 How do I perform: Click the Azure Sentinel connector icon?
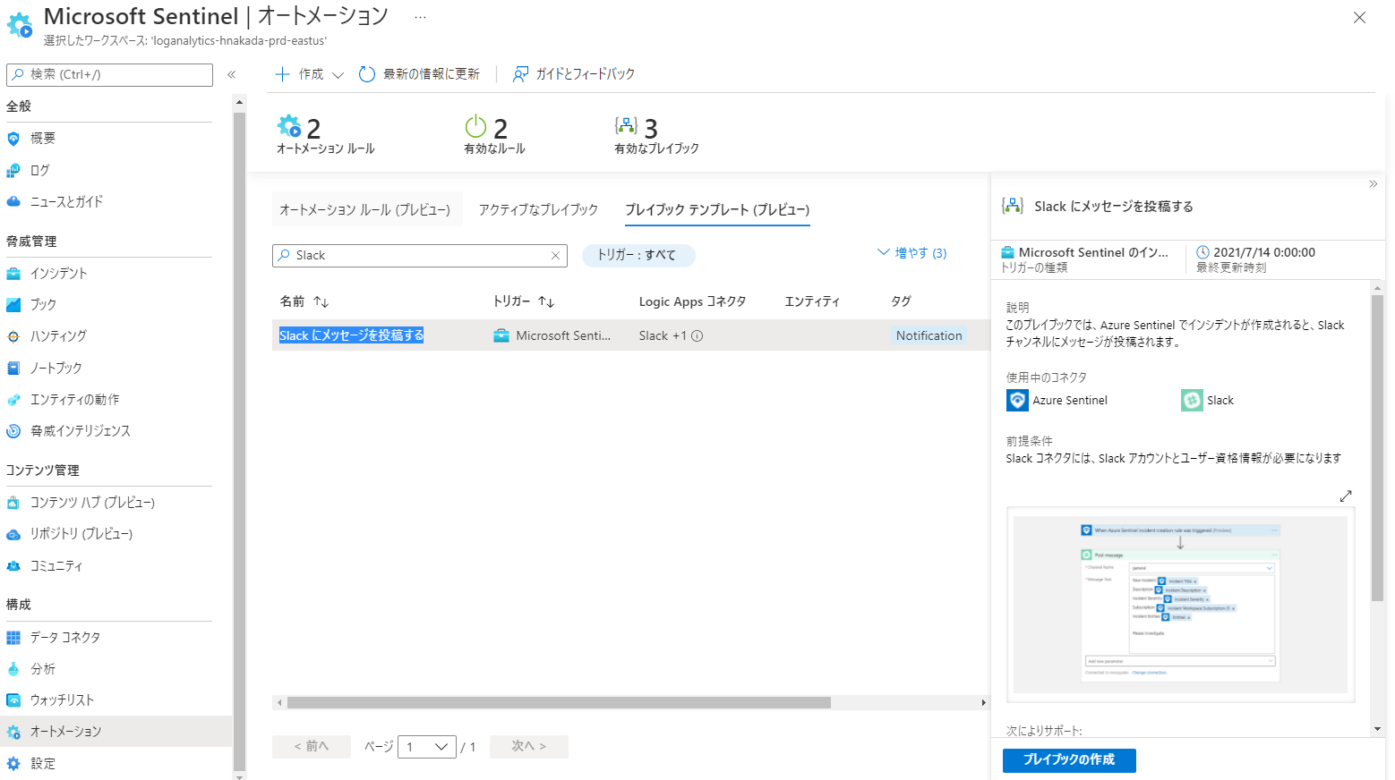pyautogui.click(x=1017, y=401)
